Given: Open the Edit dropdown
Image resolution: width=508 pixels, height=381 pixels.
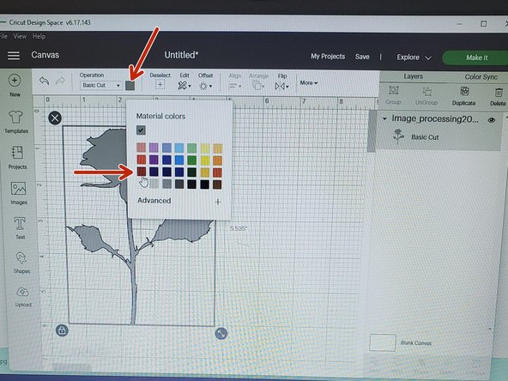Looking at the screenshot, I should (x=184, y=86).
